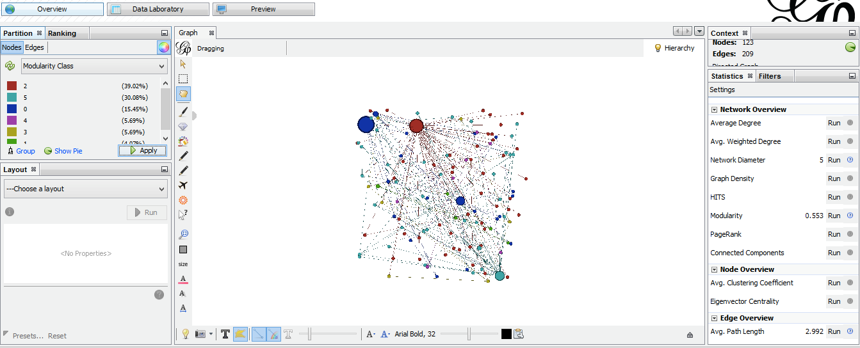The width and height of the screenshot is (860, 348).
Task: Toggle show hulls button
Action: [241, 334]
